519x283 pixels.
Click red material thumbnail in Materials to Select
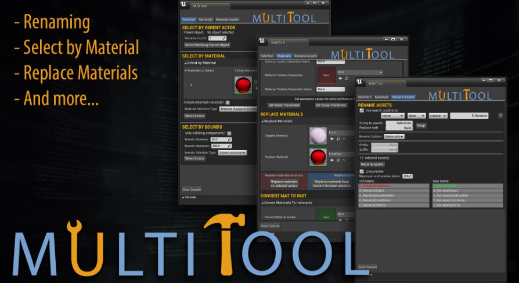click(243, 85)
